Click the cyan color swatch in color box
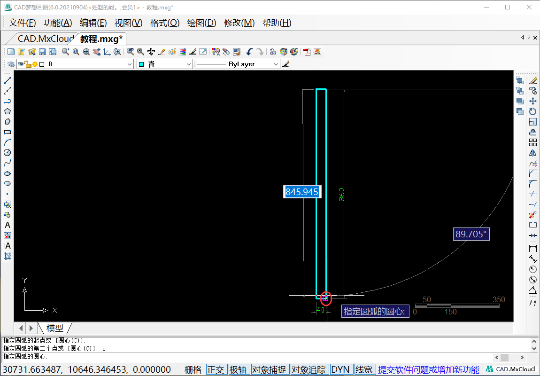Viewport: 540px width, 376px height. pyautogui.click(x=141, y=64)
